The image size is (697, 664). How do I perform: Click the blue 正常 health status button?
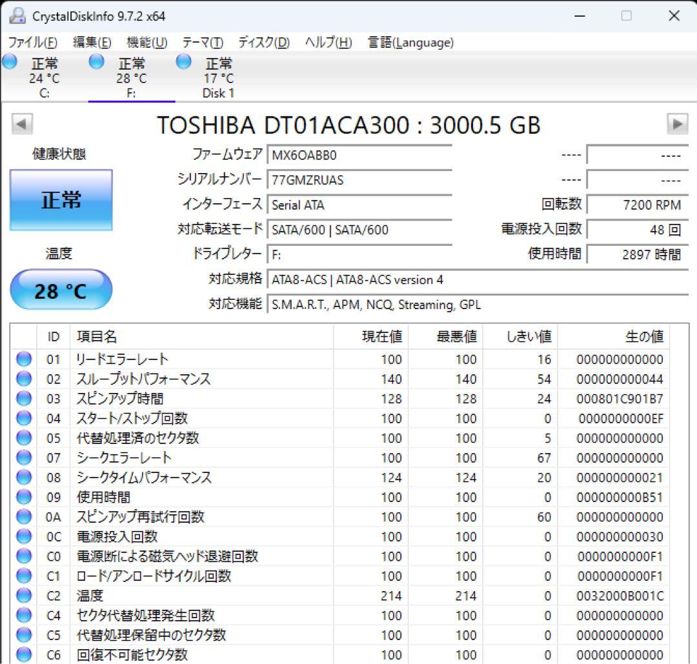61,200
